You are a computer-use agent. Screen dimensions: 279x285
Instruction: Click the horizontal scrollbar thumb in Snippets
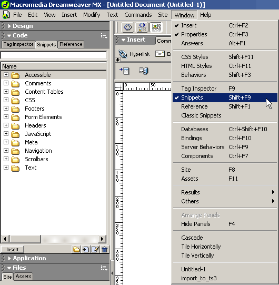(x=25, y=239)
